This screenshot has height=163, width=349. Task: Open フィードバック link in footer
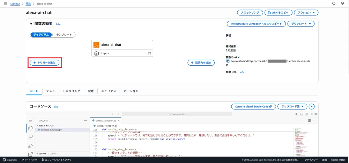(30, 160)
